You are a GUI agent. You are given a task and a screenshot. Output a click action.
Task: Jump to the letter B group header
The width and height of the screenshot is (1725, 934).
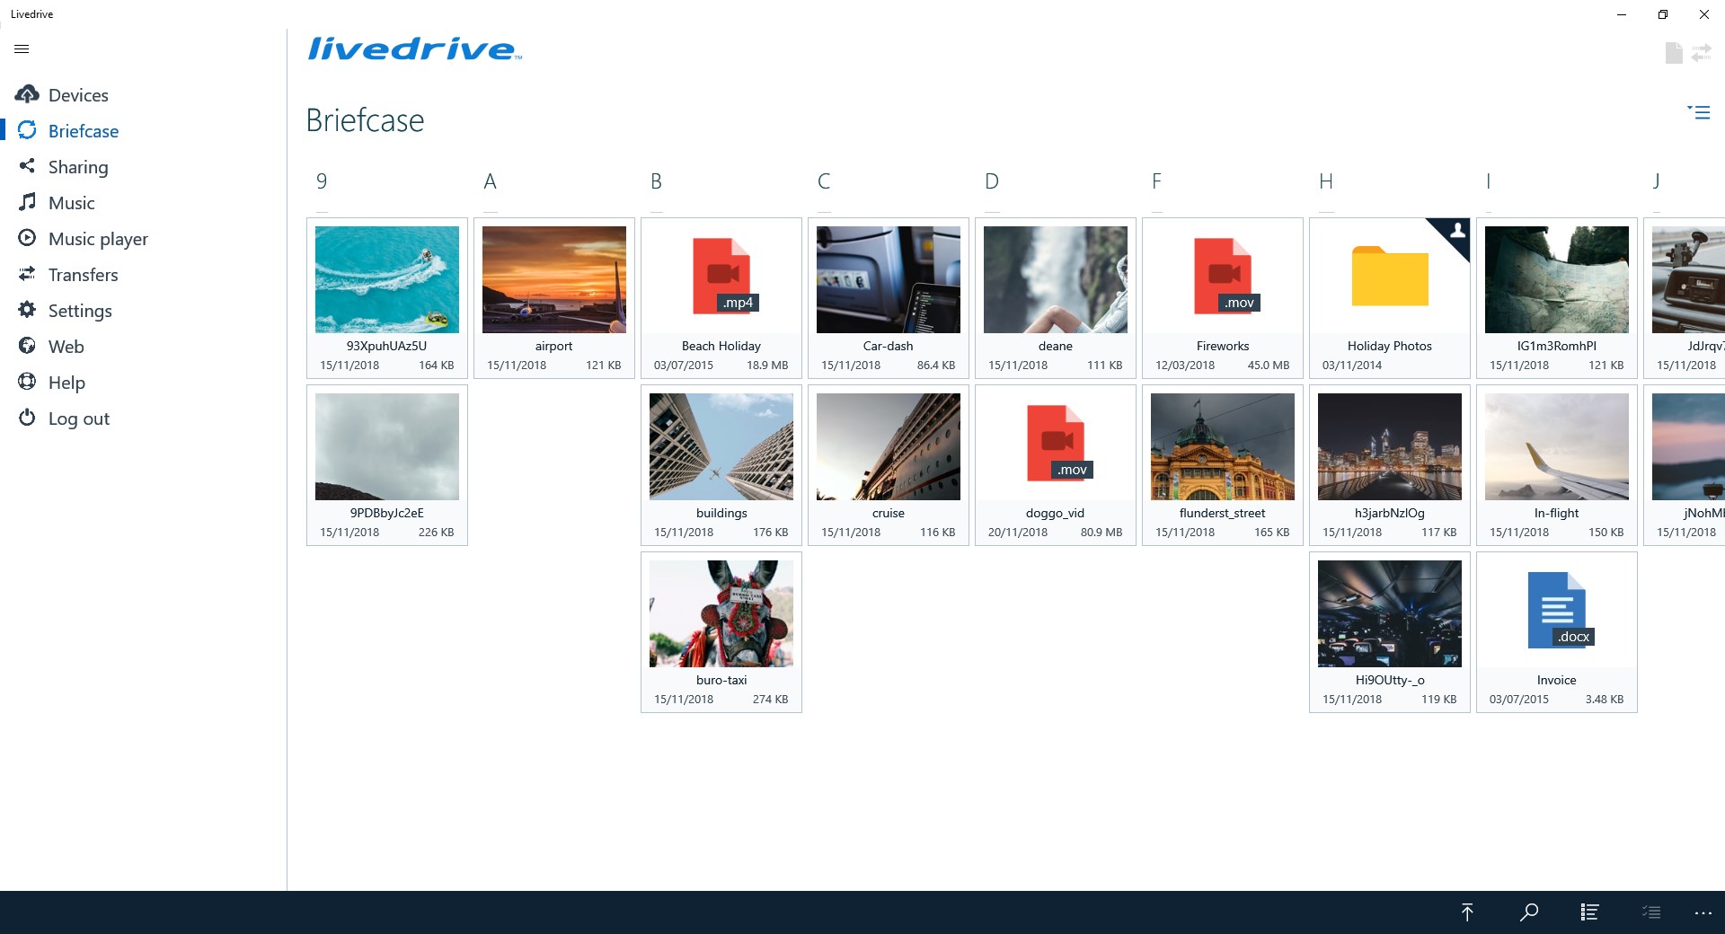657,181
